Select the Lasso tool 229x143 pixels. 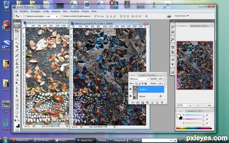[x=17, y=39]
